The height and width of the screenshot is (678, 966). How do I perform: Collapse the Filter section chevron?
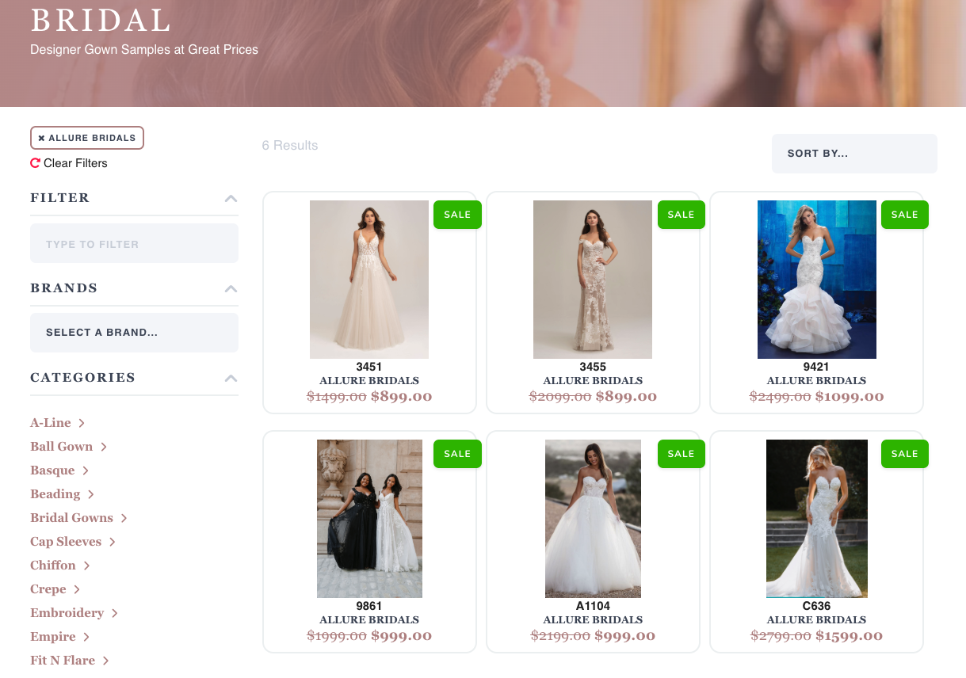click(x=231, y=198)
